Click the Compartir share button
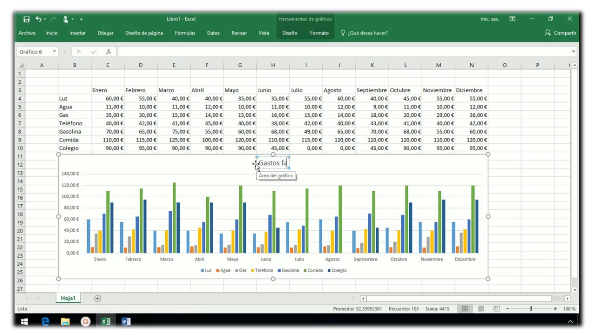Screen dimensions: 596x335 561,33
